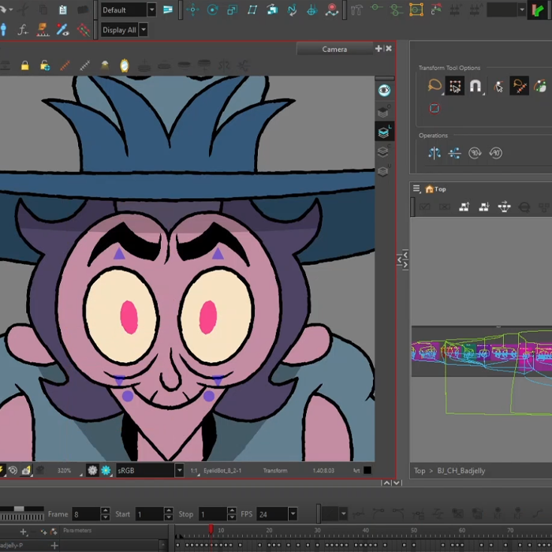The height and width of the screenshot is (552, 552).
Task: Click Rotate 90 clockwise operation
Action: pyautogui.click(x=475, y=153)
